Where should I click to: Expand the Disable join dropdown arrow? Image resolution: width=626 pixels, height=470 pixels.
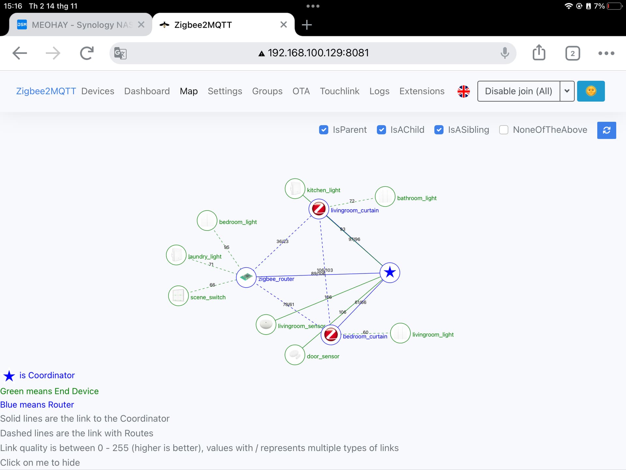pyautogui.click(x=567, y=91)
